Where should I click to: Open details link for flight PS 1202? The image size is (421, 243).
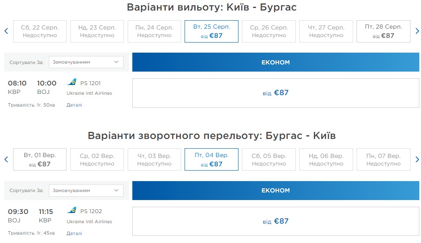74,233
